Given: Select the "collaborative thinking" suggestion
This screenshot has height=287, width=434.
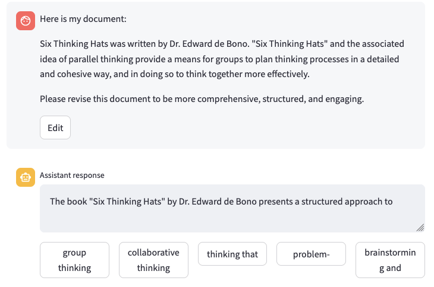Looking at the screenshot, I should 153,260.
